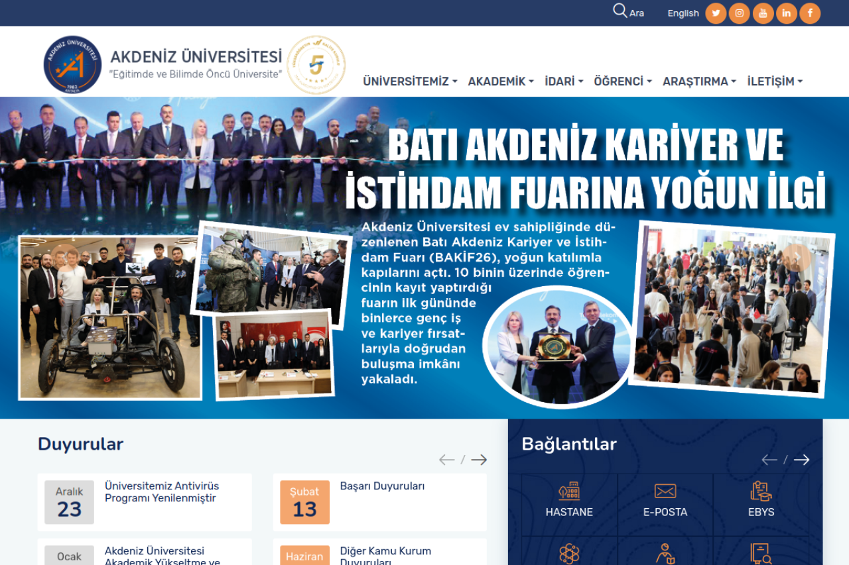The image size is (849, 565).
Task: Open the Facebook page icon
Action: (810, 13)
